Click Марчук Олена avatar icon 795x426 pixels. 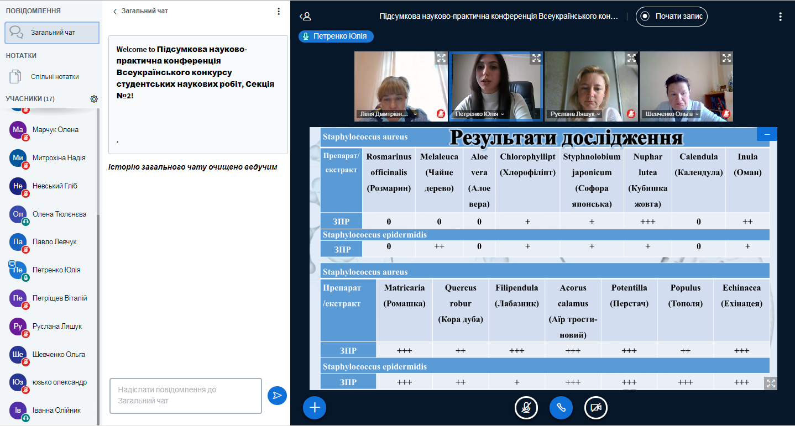coord(18,130)
